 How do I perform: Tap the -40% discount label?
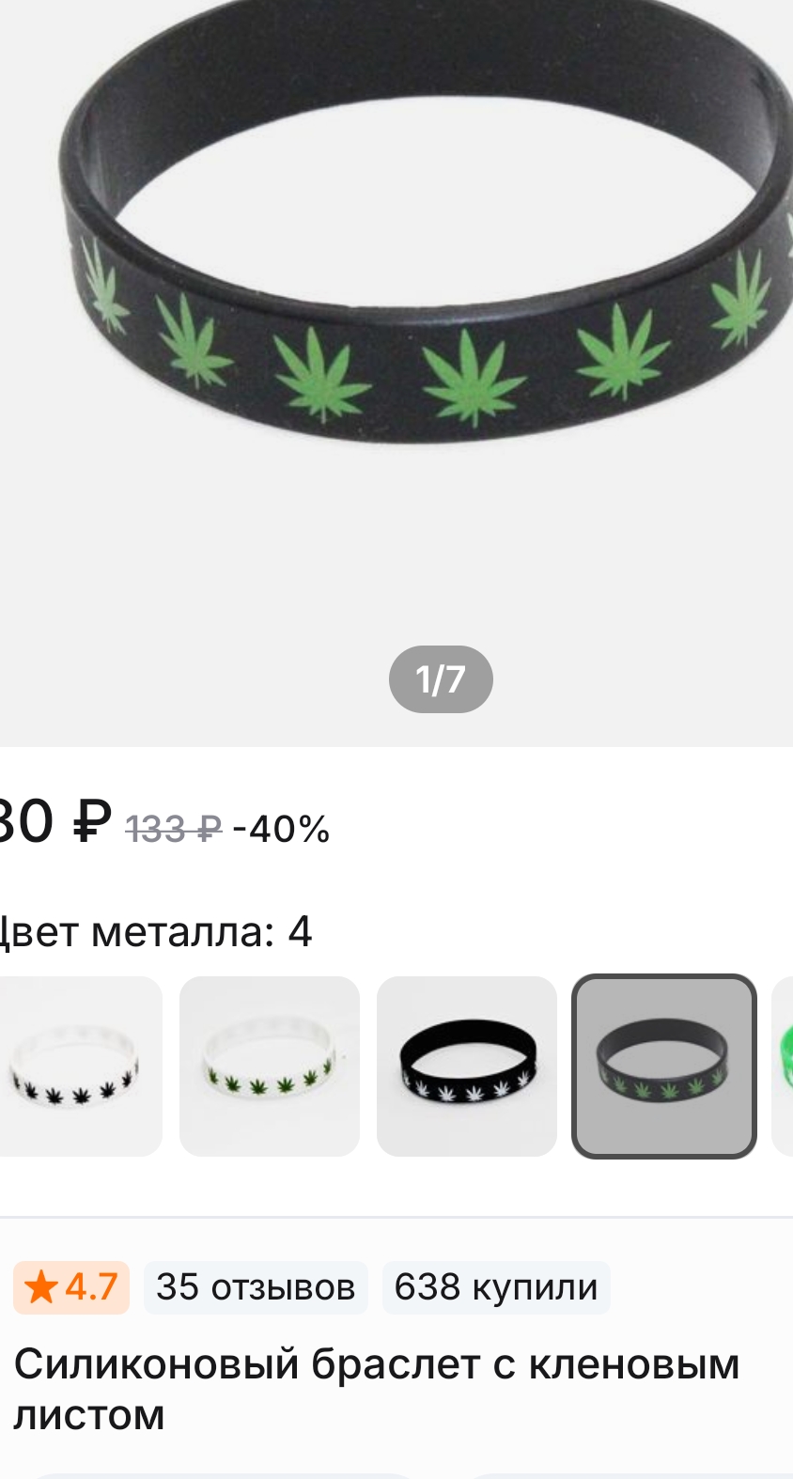click(281, 829)
